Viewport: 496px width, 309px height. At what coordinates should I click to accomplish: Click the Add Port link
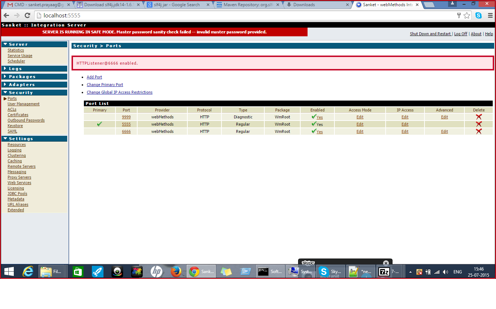coord(94,77)
